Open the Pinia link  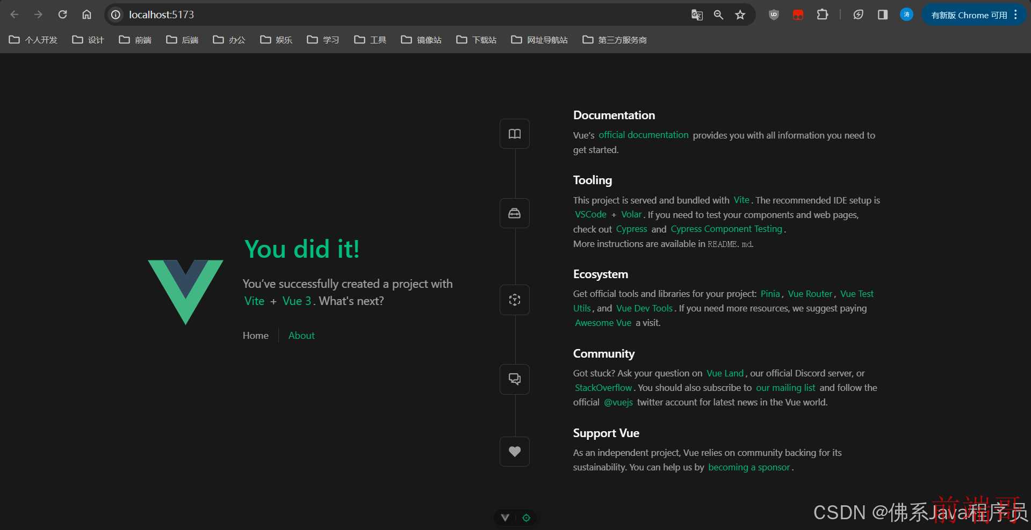pos(770,294)
